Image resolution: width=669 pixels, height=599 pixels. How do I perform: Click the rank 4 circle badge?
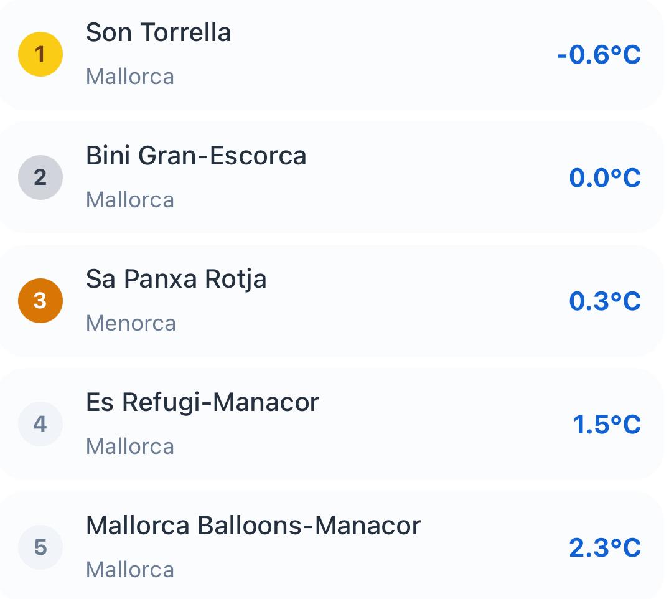40,424
